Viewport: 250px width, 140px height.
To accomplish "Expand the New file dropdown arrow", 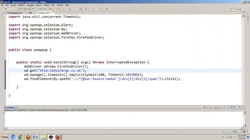I will (6, 9).
